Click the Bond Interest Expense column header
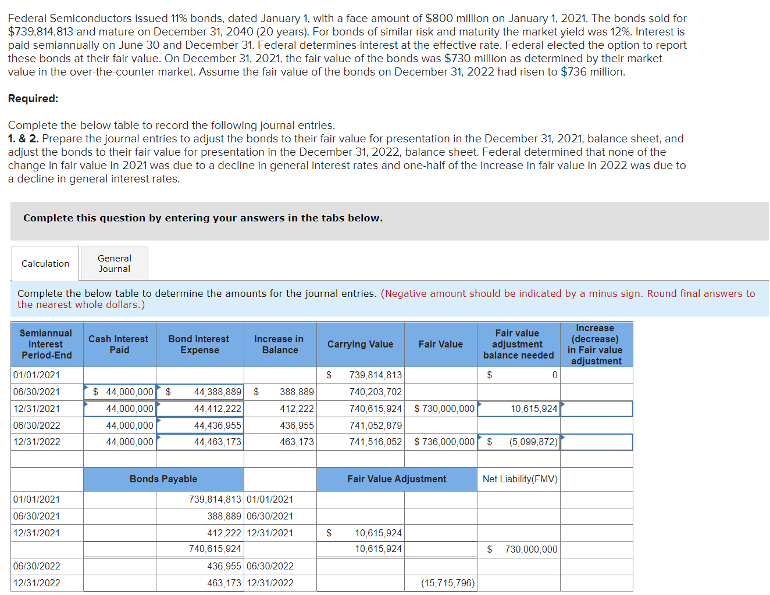The height and width of the screenshot is (595, 770). pyautogui.click(x=200, y=345)
